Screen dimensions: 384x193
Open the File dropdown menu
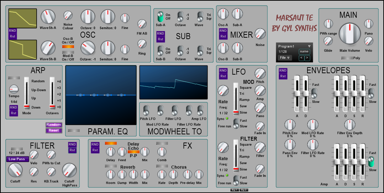click(285, 58)
